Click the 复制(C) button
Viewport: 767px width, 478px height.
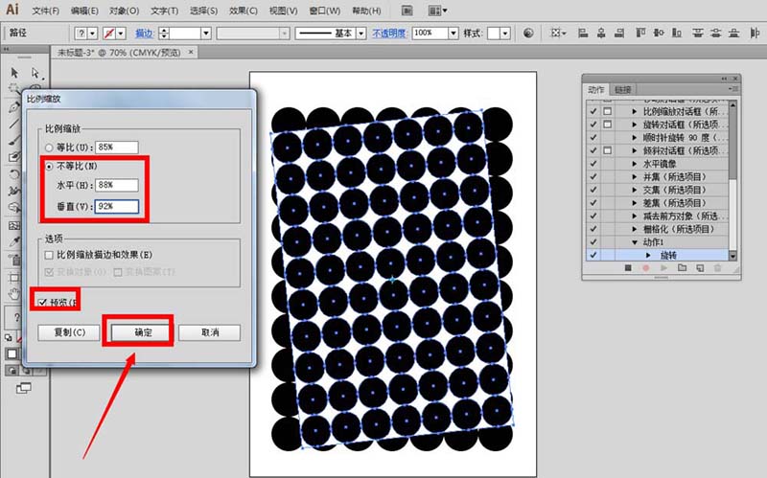click(69, 332)
